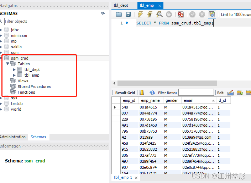Collapse the Tables node under ssm_crud

(7, 64)
